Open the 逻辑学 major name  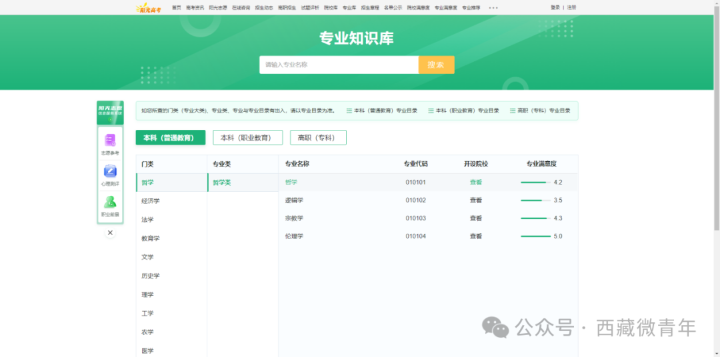295,200
